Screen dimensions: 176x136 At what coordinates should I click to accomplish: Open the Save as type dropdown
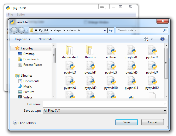pos(105,111)
